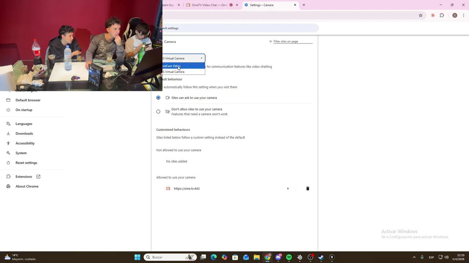Screen dimensions: 469x263
Task: Open the Chrome profile avatar
Action: click(x=455, y=15)
